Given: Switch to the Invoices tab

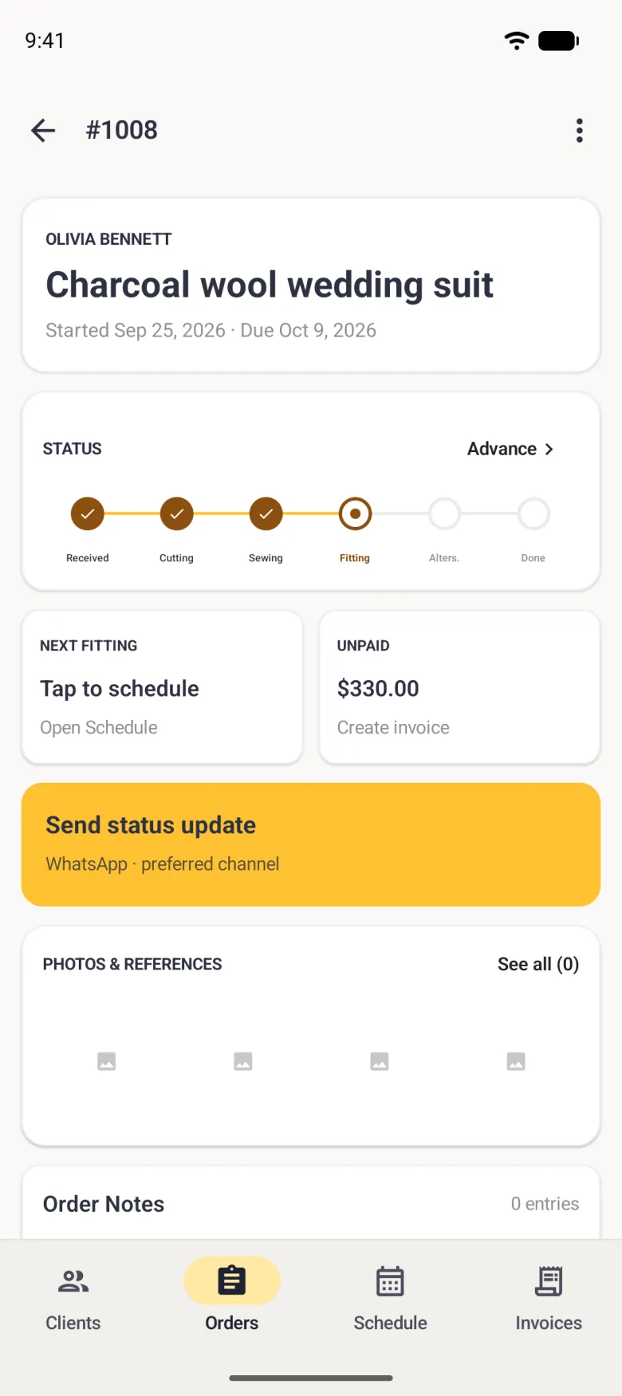Looking at the screenshot, I should (x=549, y=1297).
